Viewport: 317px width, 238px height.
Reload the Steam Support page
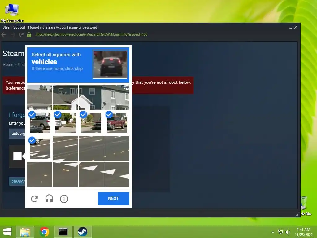click(x=21, y=35)
